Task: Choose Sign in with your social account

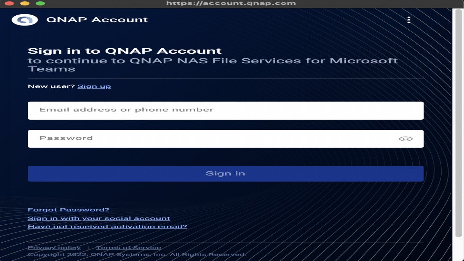Action: pyautogui.click(x=99, y=218)
